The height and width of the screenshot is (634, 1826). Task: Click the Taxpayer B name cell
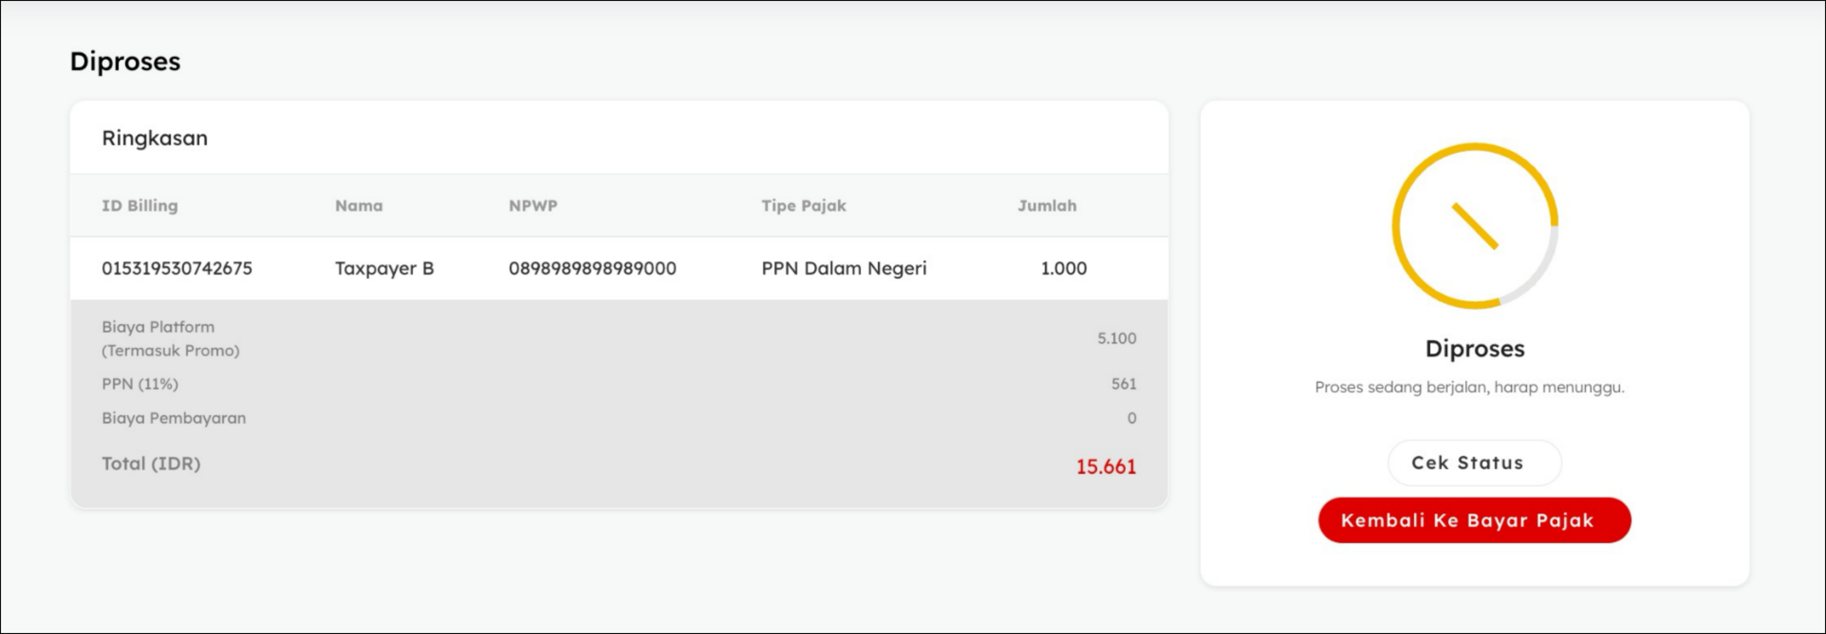384,269
